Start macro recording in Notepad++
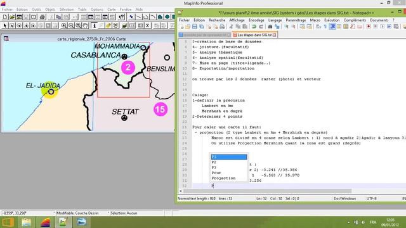The width and height of the screenshot is (406, 228). pos(369,27)
